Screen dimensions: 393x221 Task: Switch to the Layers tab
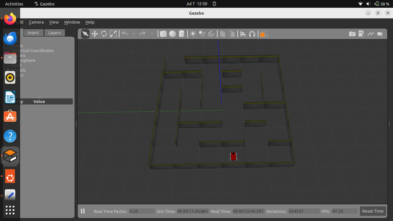click(54, 33)
